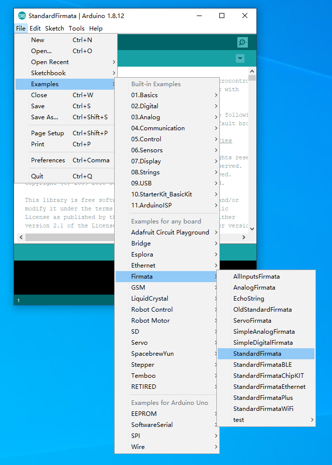The image size is (332, 465).
Task: Expand Bridge library examples
Action: pos(167,244)
